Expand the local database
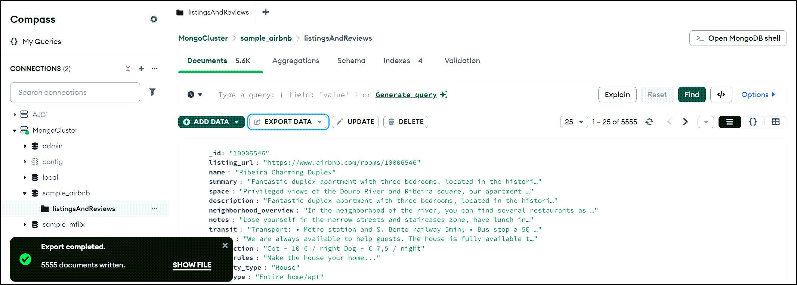The height and width of the screenshot is (285, 797). pyautogui.click(x=25, y=177)
